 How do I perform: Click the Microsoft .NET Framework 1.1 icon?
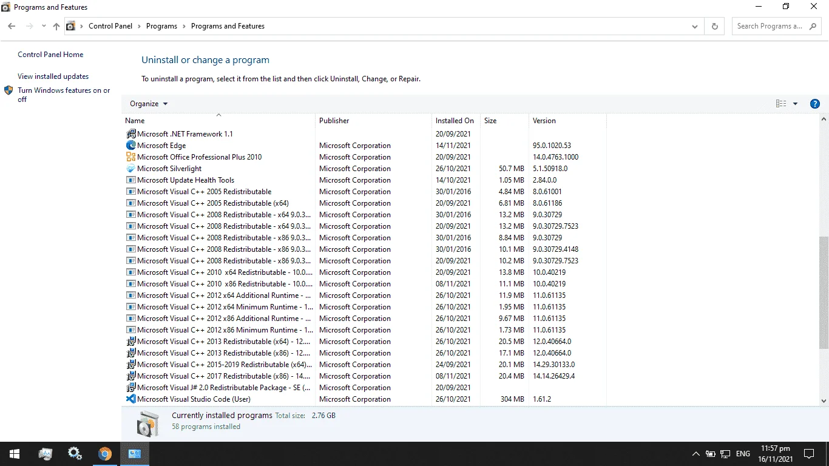(130, 134)
